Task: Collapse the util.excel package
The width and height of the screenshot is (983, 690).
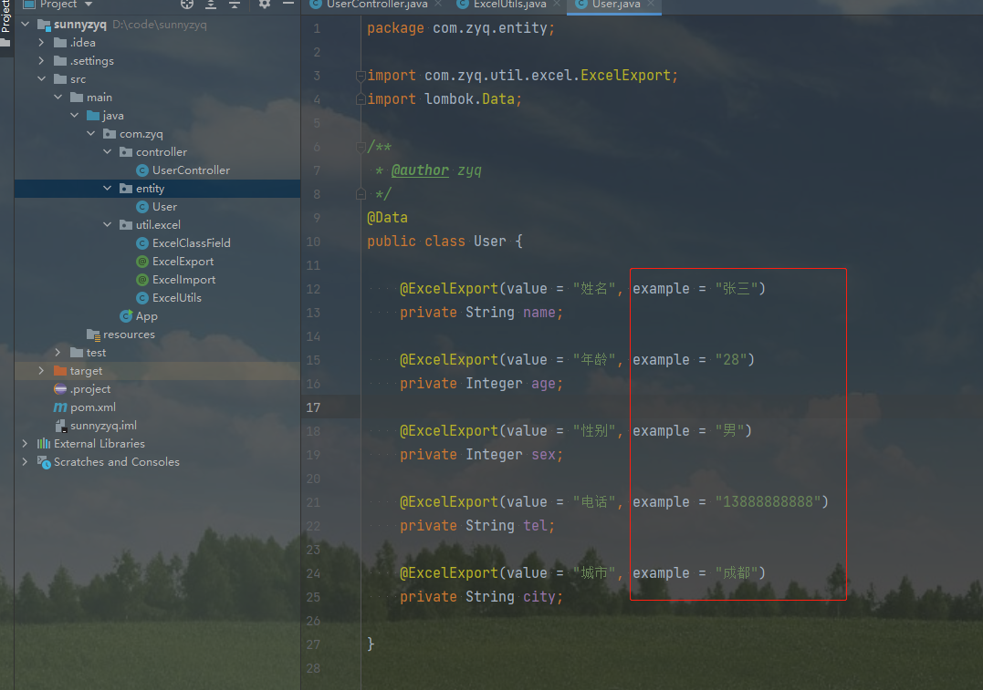Action: (108, 225)
